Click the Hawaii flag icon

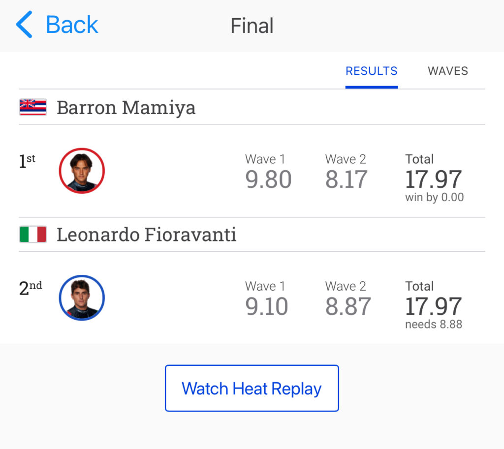point(33,107)
